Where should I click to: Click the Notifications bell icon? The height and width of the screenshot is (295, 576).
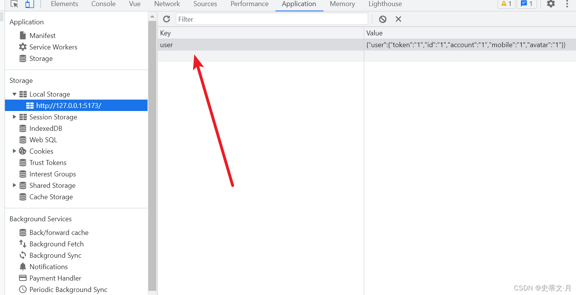point(23,266)
